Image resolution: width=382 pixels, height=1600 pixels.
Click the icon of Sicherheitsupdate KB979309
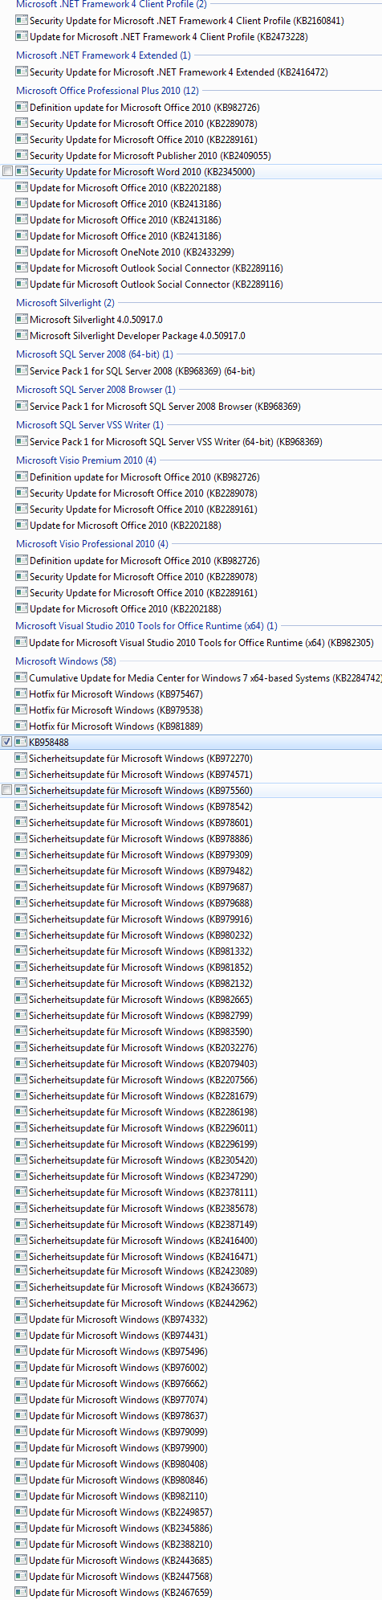tap(21, 855)
